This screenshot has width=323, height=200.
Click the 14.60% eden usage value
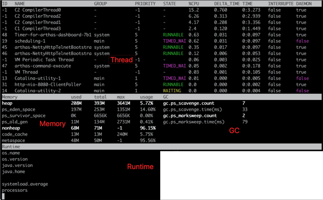point(147,109)
